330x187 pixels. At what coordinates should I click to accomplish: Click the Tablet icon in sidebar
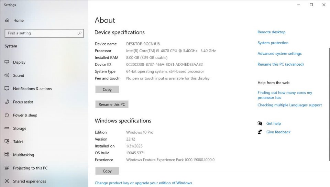(7, 142)
